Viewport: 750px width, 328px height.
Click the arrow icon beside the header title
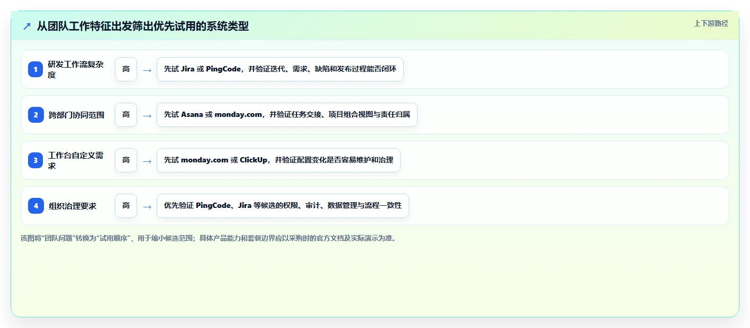[27, 26]
